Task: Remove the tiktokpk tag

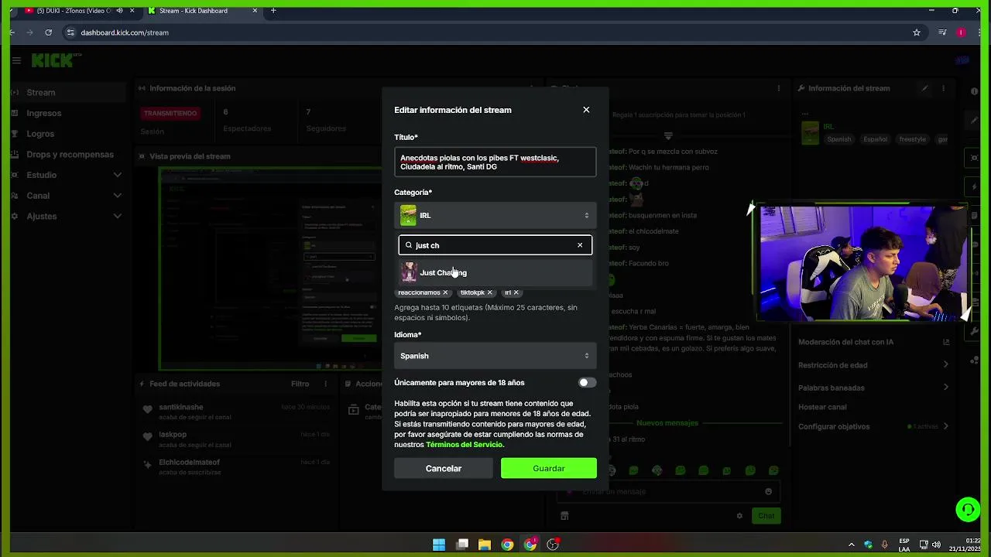Action: (x=490, y=292)
